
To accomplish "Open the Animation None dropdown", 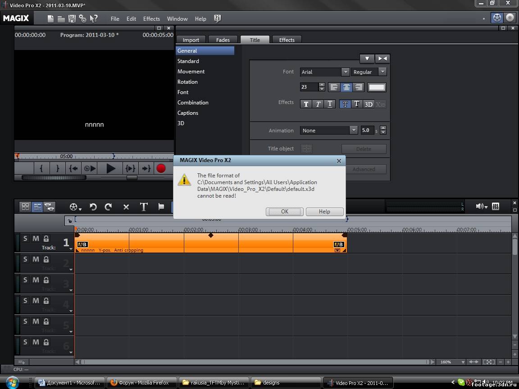I will [x=354, y=130].
